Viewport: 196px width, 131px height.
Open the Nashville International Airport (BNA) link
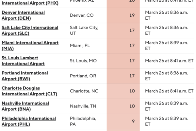click(25, 106)
